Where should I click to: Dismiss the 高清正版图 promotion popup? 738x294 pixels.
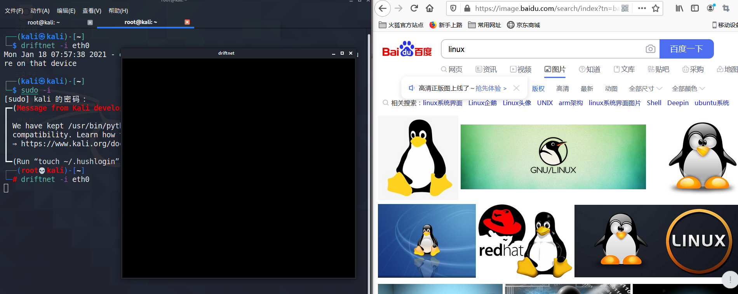point(516,88)
